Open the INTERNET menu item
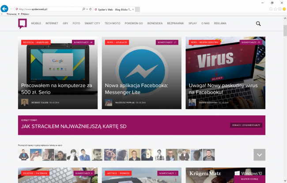This screenshot has width=287, height=183. coord(52,23)
